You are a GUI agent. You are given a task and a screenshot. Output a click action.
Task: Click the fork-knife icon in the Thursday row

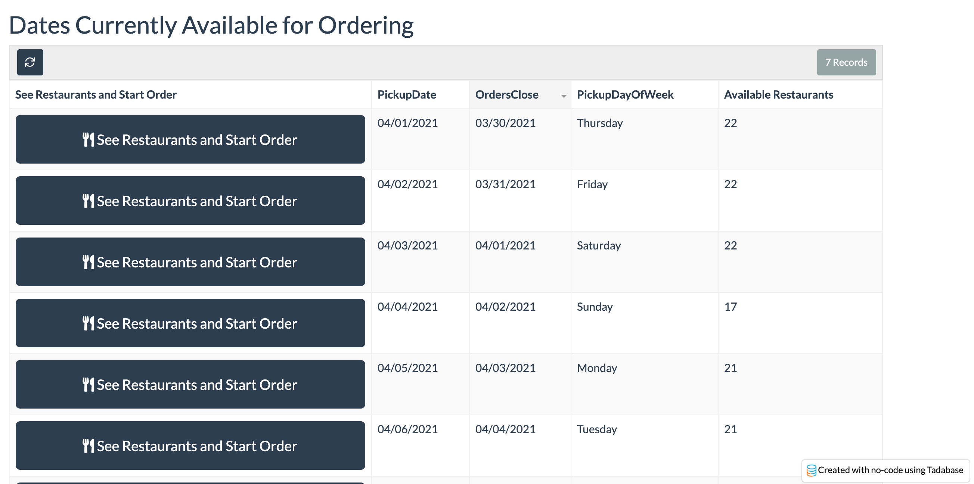coord(88,140)
